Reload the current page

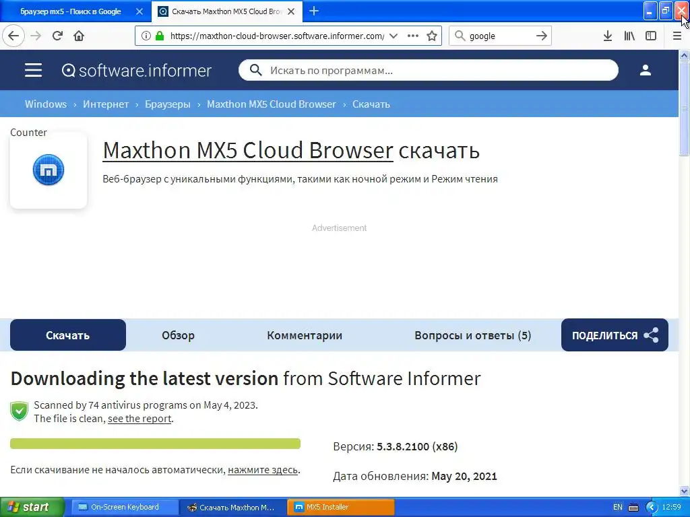(x=57, y=36)
